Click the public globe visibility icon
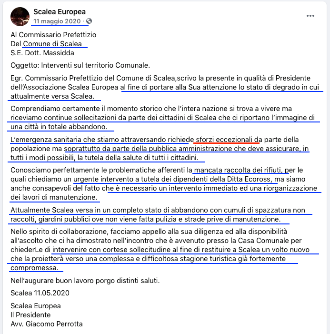Image resolution: width=330 pixels, height=334 pixels. click(89, 21)
